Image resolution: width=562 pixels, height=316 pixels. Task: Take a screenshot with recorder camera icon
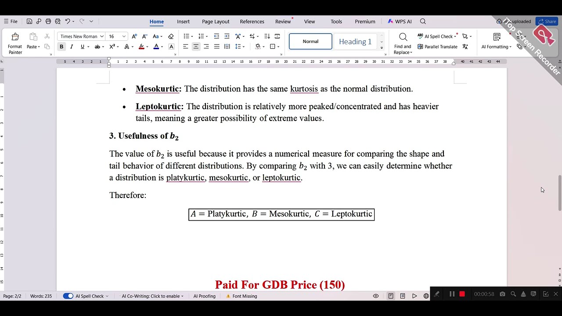pyautogui.click(x=502, y=294)
